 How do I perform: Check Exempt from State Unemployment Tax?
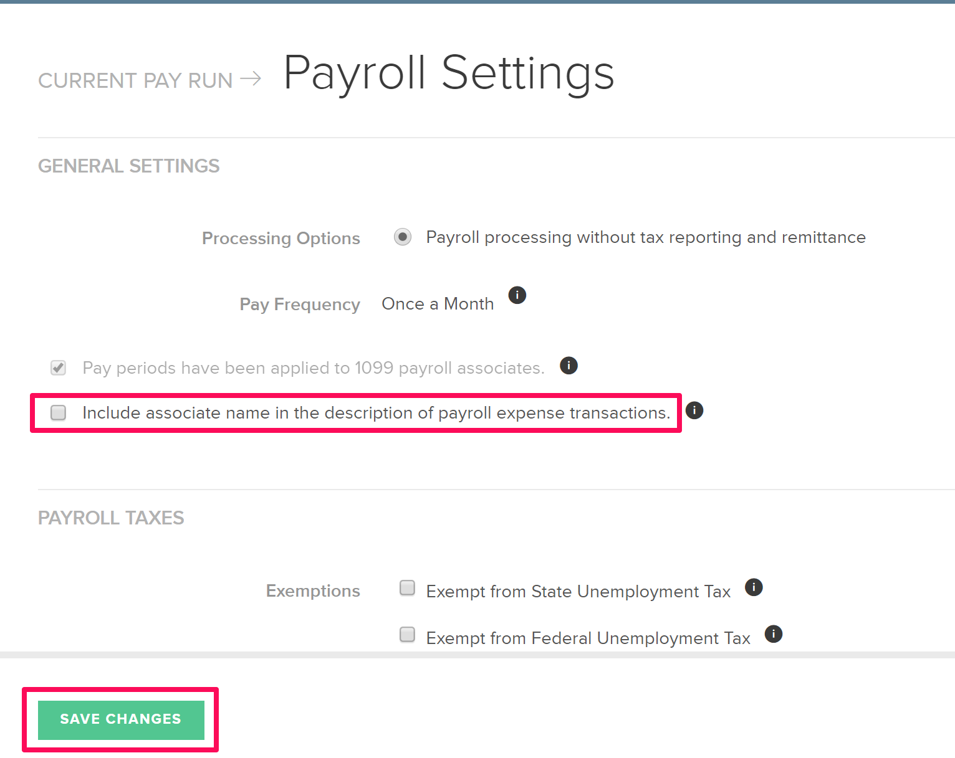click(408, 588)
